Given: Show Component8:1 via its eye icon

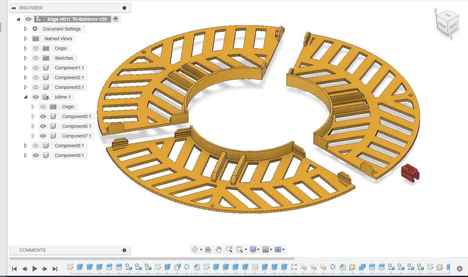Looking at the screenshot, I should coord(36,146).
